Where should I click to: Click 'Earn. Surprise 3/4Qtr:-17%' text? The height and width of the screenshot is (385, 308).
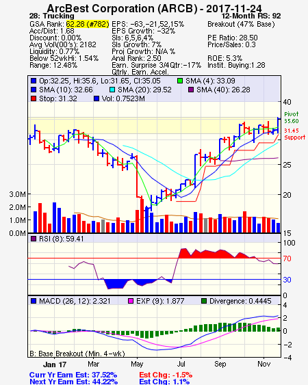coord(156,66)
